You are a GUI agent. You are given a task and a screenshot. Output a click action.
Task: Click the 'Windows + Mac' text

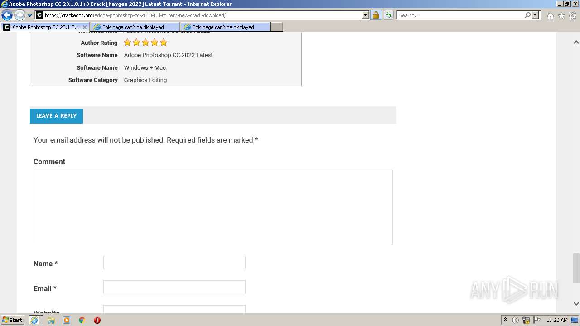click(x=145, y=68)
